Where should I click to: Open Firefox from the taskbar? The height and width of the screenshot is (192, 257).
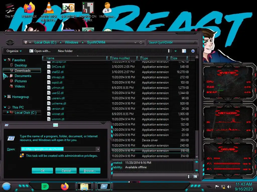[x=65, y=186]
